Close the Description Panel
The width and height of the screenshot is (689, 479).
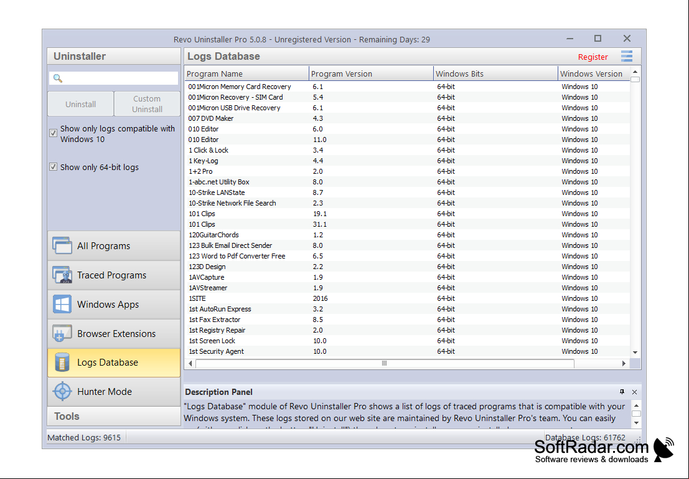pyautogui.click(x=634, y=391)
